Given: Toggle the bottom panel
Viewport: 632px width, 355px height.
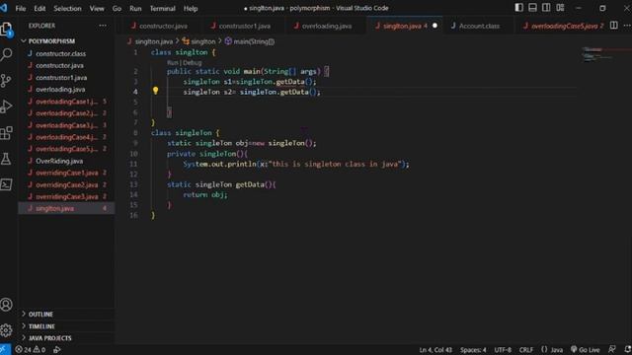Looking at the screenshot, I should click(x=532, y=8).
